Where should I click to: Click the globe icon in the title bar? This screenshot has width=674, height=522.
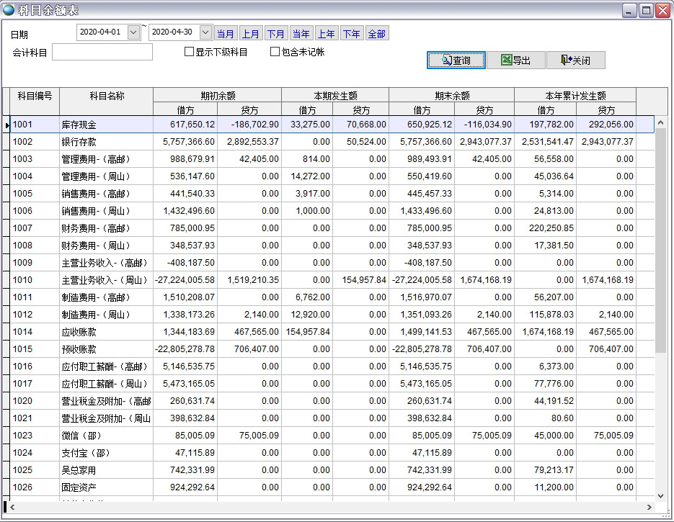pos(9,8)
